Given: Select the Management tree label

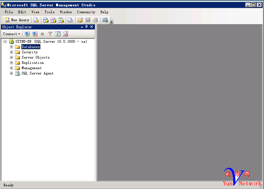Looking at the screenshot, I should click(x=32, y=68).
